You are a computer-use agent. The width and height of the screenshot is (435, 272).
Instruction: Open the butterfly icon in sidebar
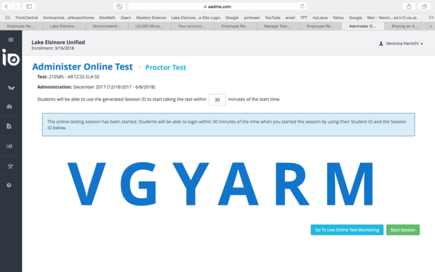click(10, 88)
